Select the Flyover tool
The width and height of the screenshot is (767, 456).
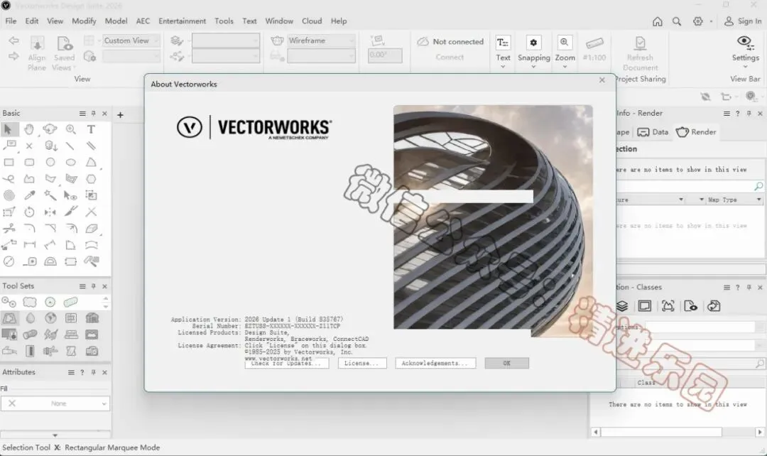tap(50, 129)
